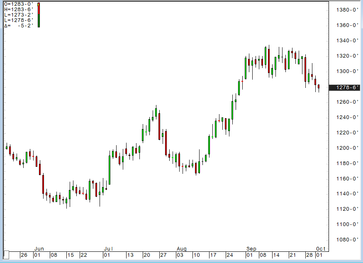Click the H=1283-6' high value

19,10
